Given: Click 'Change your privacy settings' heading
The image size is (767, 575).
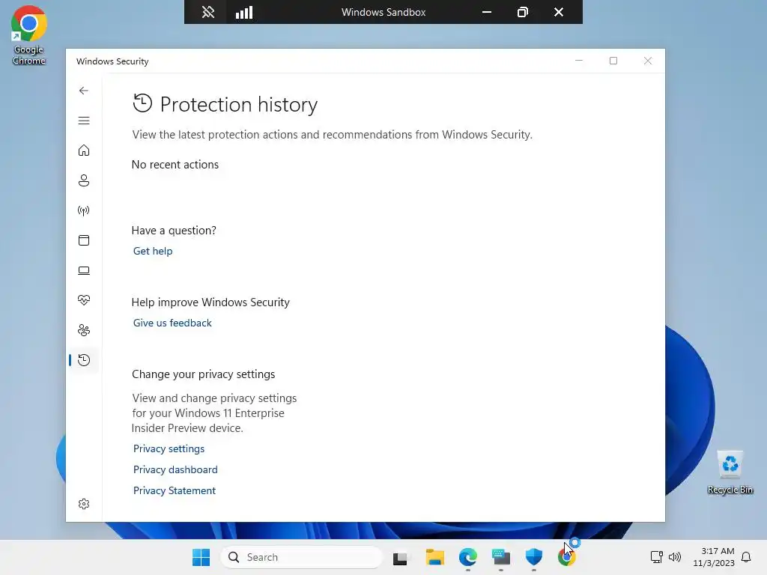Looking at the screenshot, I should [204, 374].
